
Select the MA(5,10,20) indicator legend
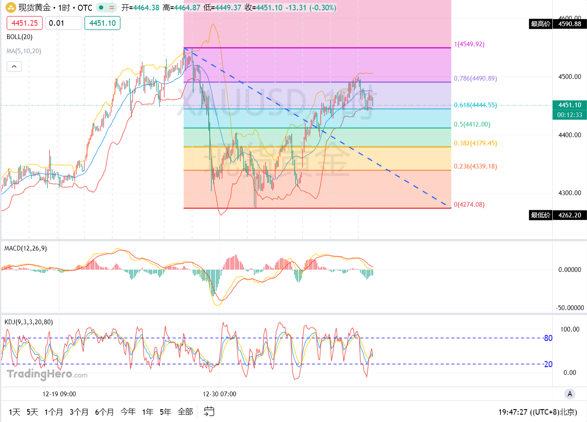[x=24, y=51]
